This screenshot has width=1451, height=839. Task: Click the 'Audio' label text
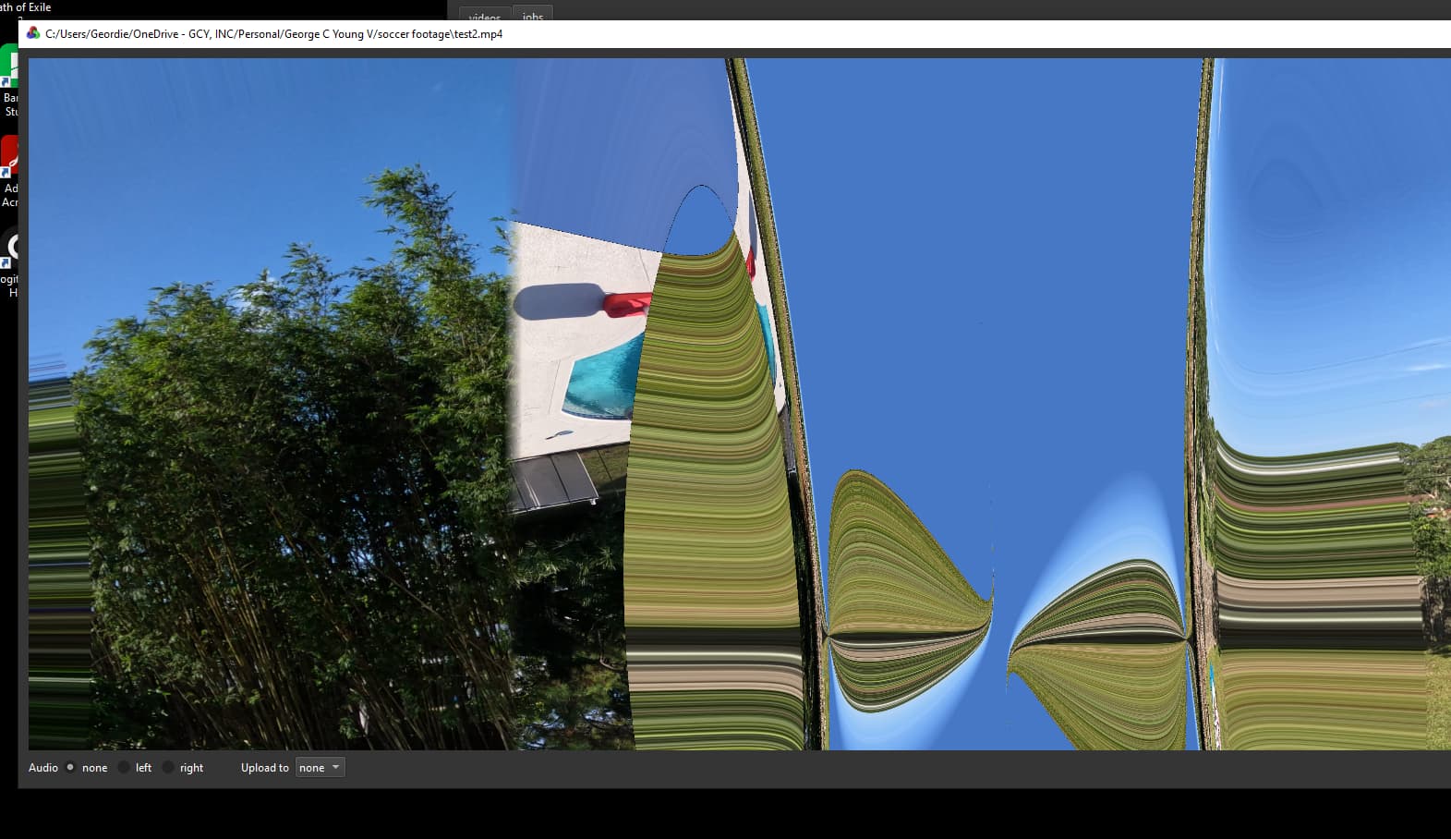[42, 768]
